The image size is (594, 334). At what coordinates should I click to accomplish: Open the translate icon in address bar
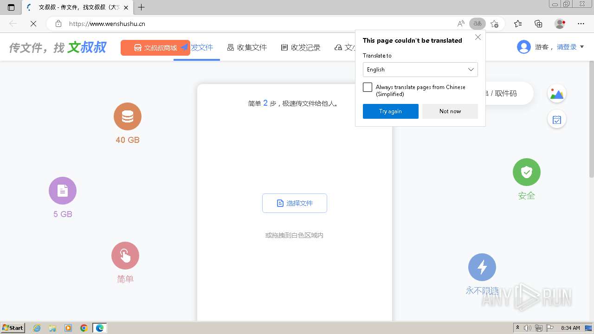(477, 24)
